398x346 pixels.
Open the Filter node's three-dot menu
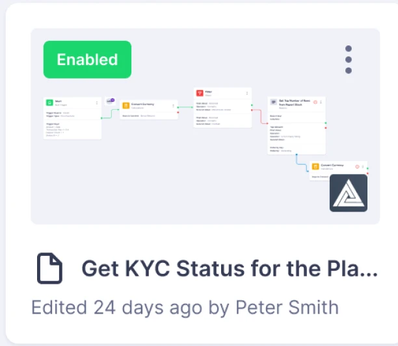click(248, 93)
